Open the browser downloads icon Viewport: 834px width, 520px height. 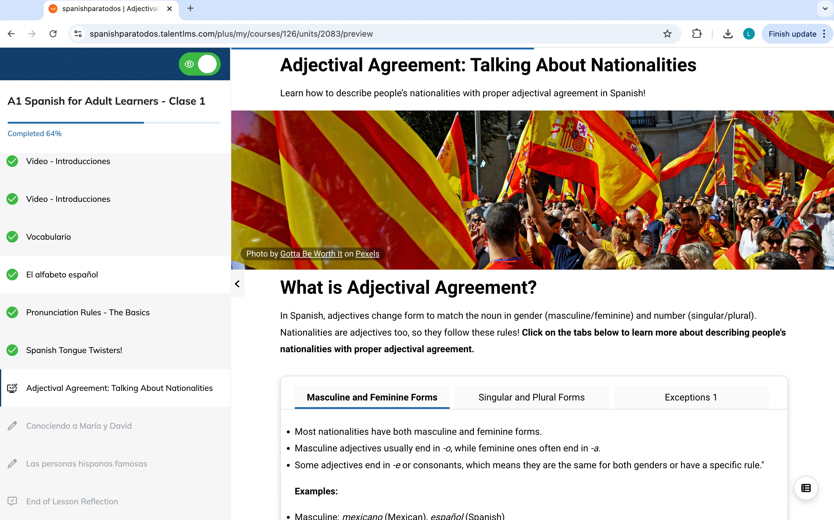point(728,34)
